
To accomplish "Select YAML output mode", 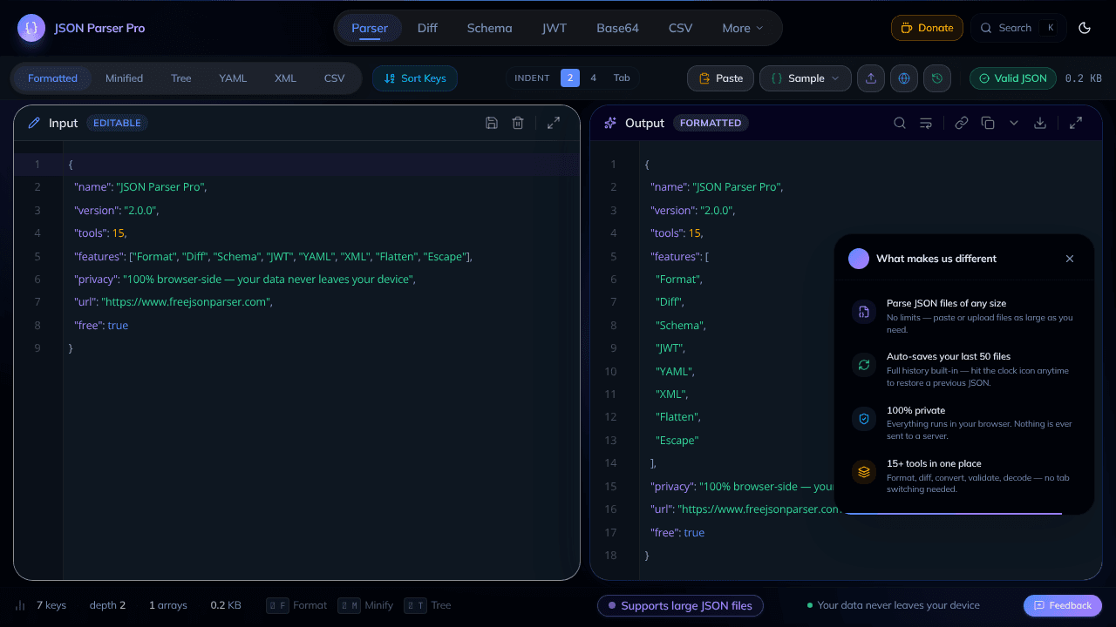I will pyautogui.click(x=233, y=78).
